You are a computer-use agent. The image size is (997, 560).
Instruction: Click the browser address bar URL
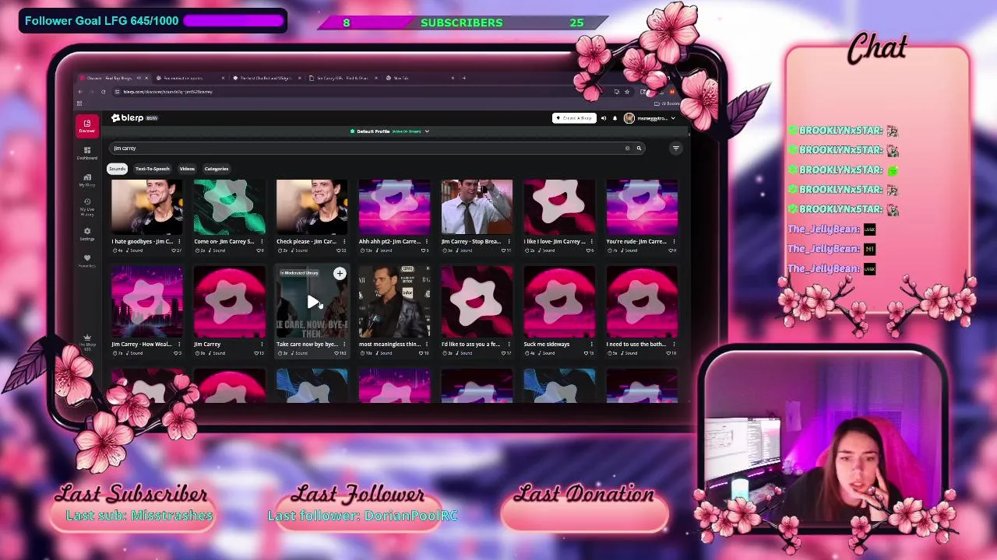(x=167, y=92)
